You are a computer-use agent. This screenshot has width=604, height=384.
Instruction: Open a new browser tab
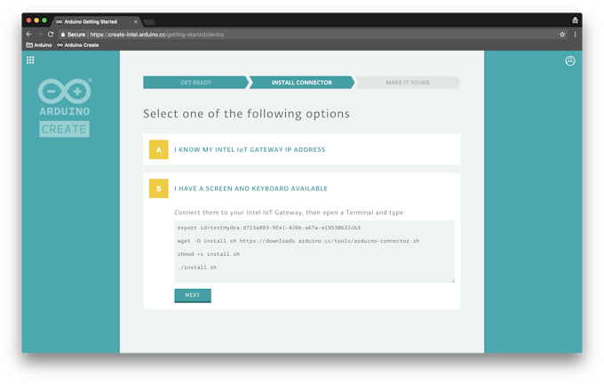pos(149,22)
